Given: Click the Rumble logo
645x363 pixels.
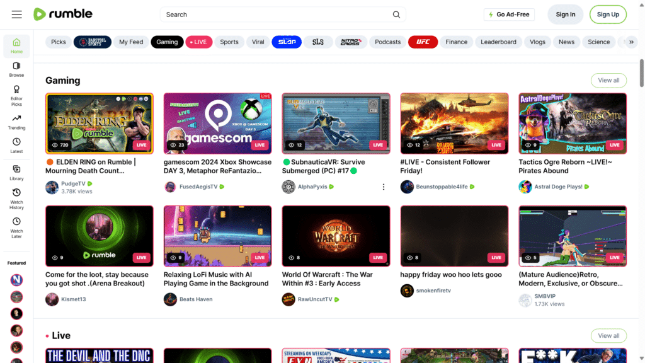Looking at the screenshot, I should point(63,14).
